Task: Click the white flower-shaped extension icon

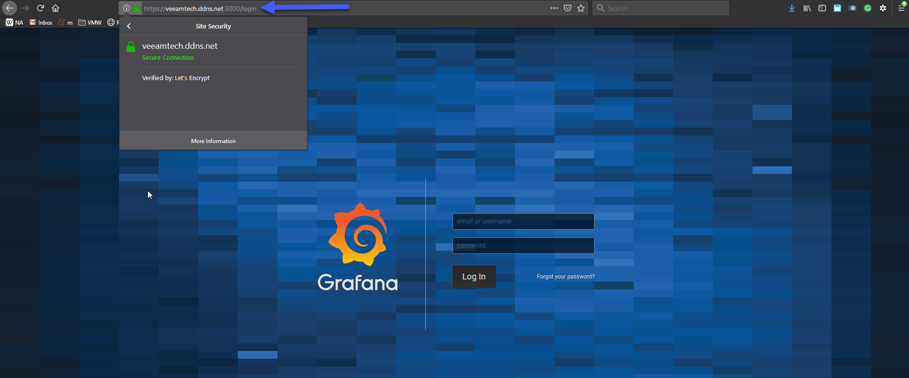Action: 883,8
